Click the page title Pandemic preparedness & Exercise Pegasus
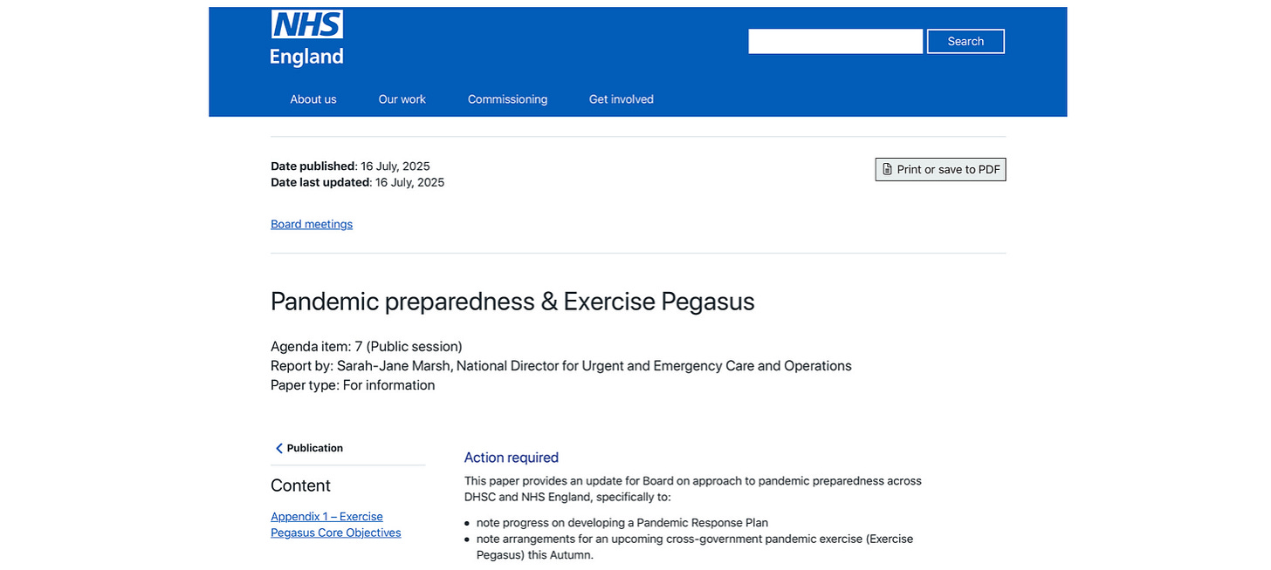The height and width of the screenshot is (570, 1271). click(512, 302)
